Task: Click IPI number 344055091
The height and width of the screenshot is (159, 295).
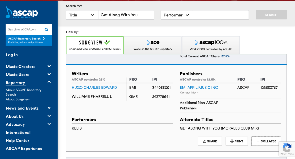Action: (x=161, y=88)
